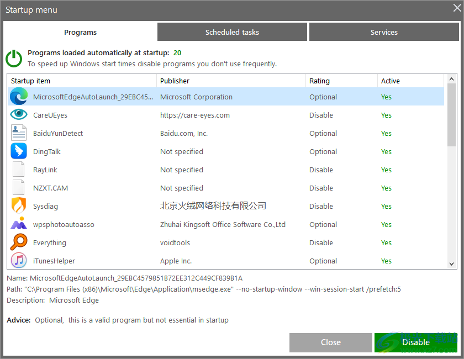This screenshot has width=464, height=359.
Task: Select the NZXT.CAM startup item
Action: point(50,188)
